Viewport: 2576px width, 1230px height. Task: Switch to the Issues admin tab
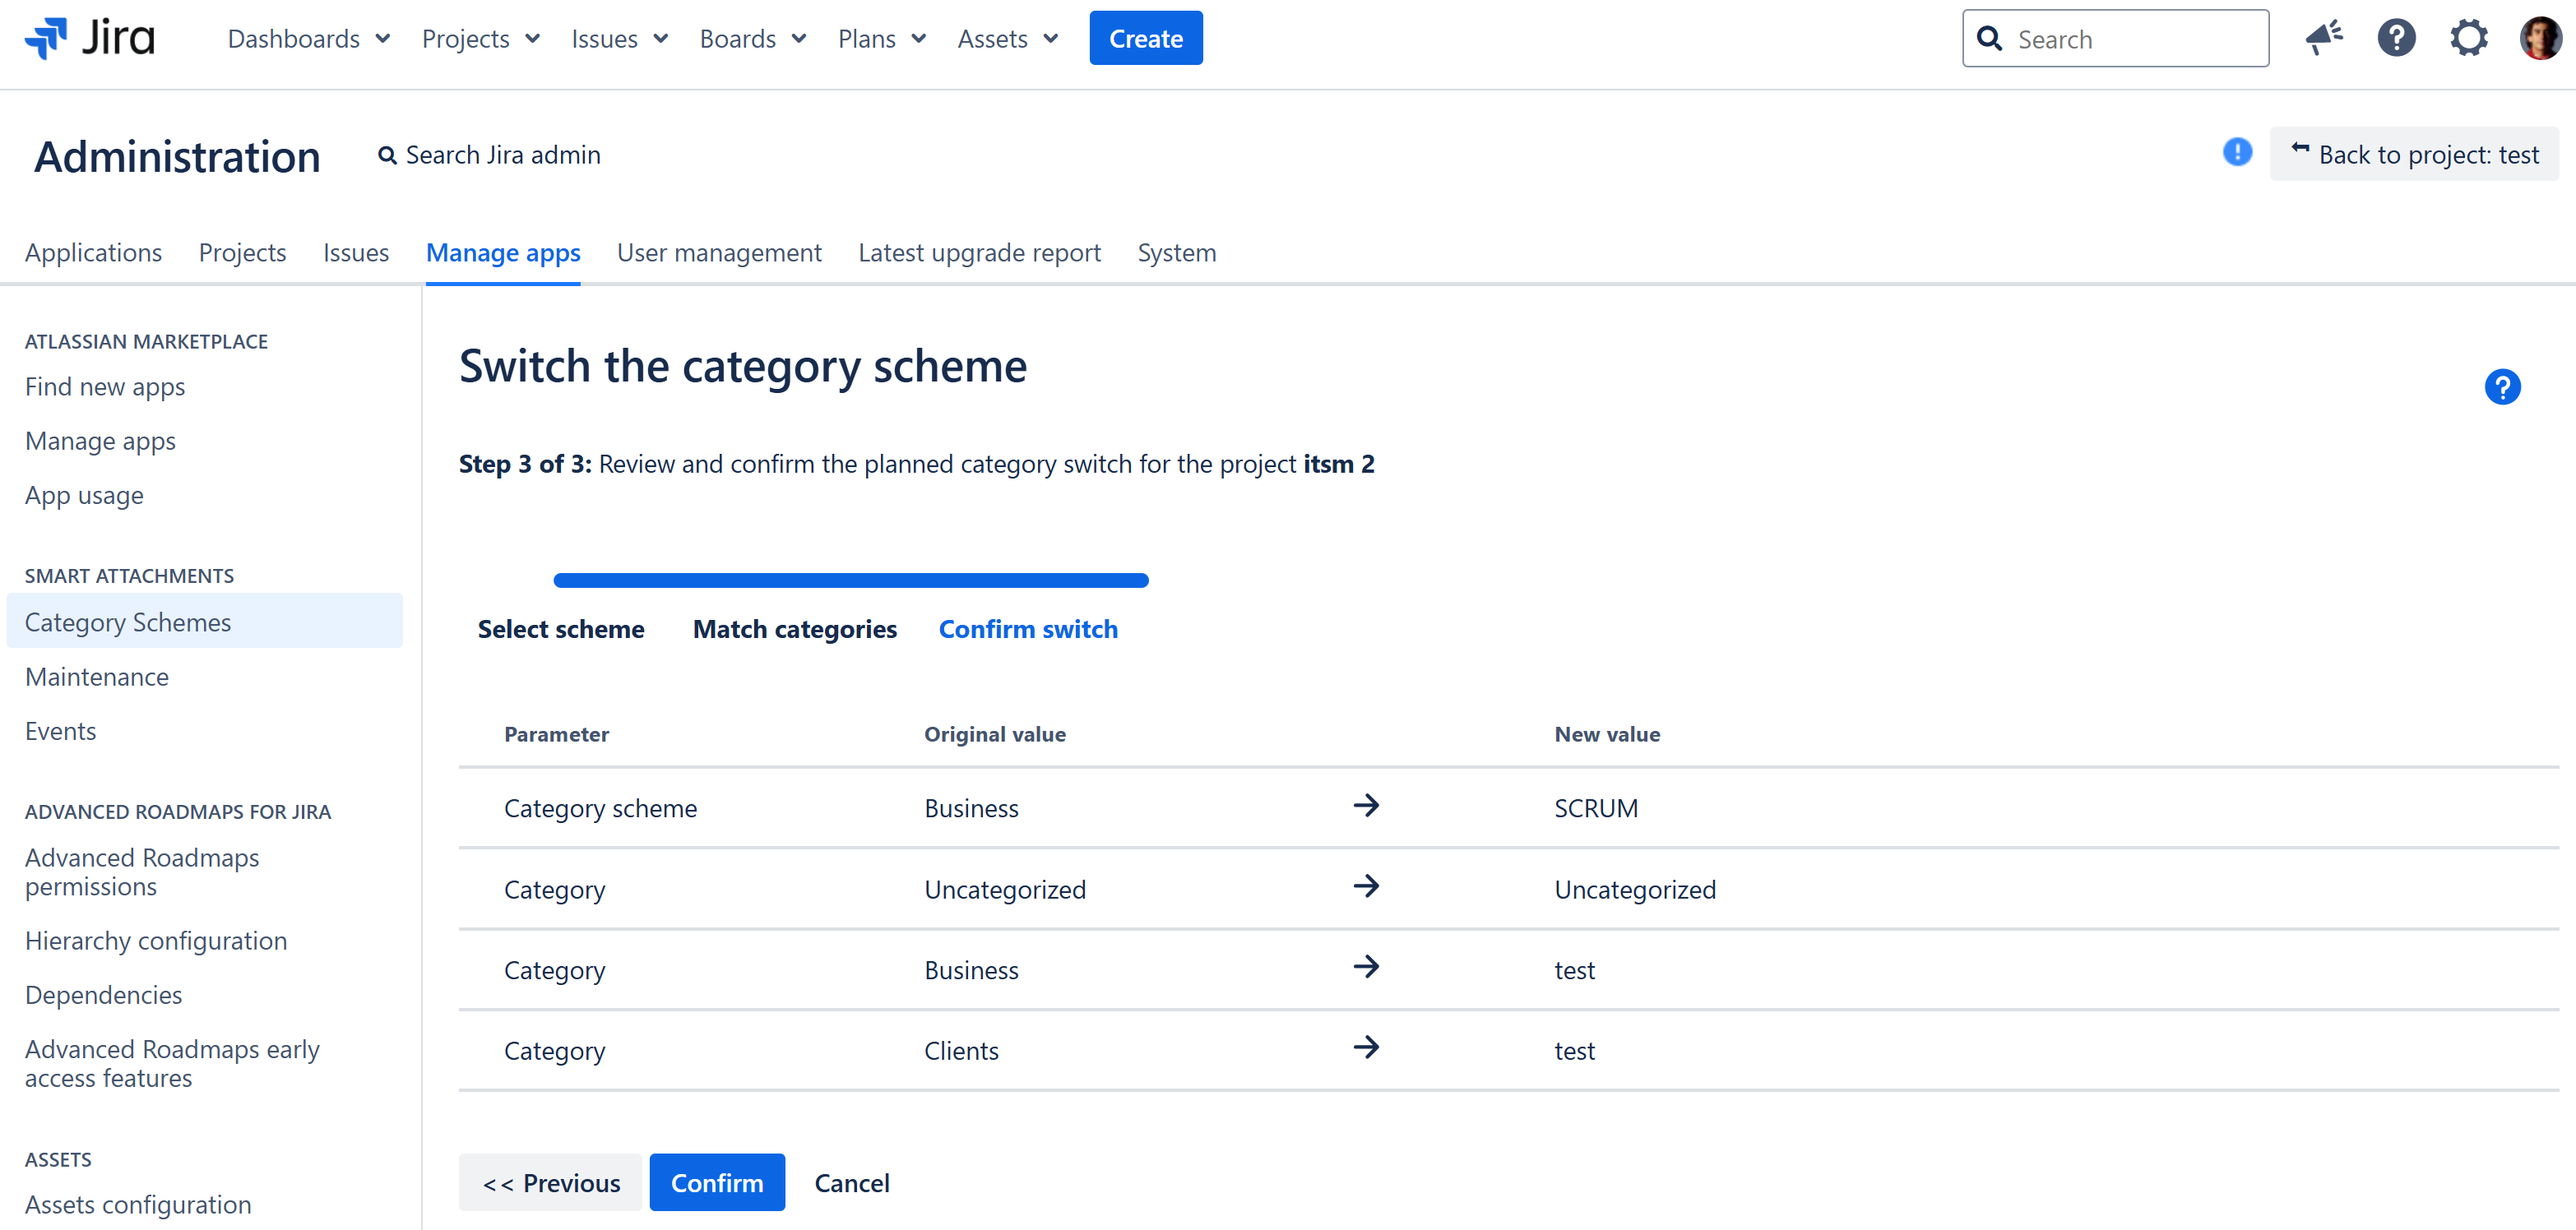pos(356,253)
